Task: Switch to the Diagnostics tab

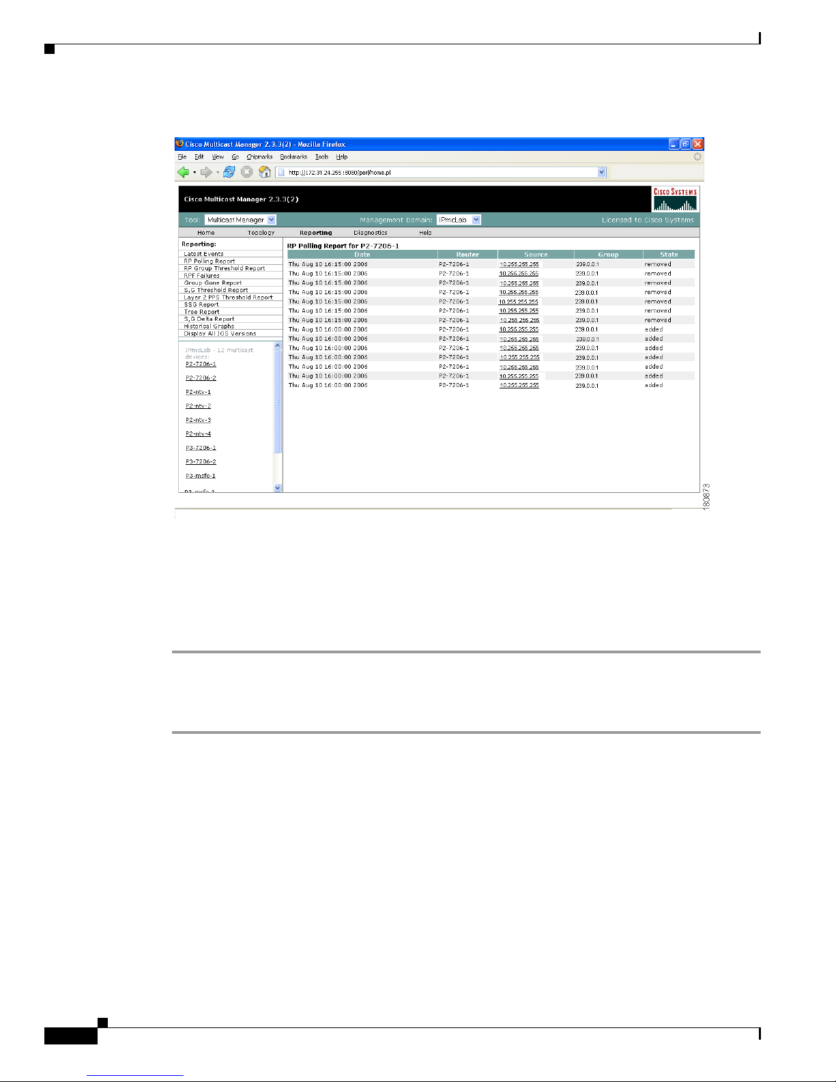Action: tap(371, 233)
